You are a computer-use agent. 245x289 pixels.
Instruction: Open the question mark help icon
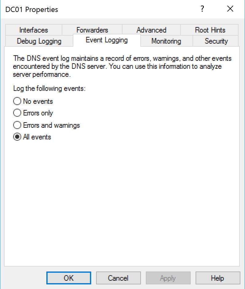pyautogui.click(x=202, y=9)
